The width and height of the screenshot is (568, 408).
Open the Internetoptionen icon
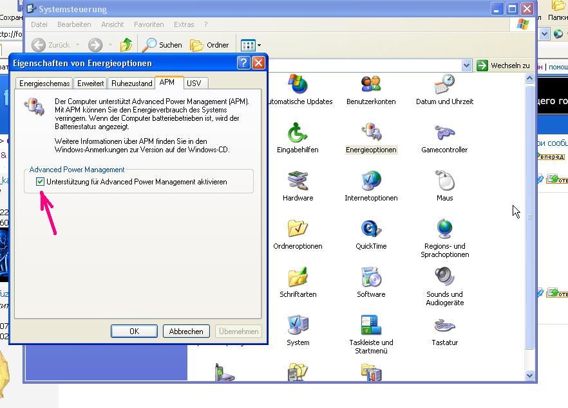pyautogui.click(x=371, y=182)
